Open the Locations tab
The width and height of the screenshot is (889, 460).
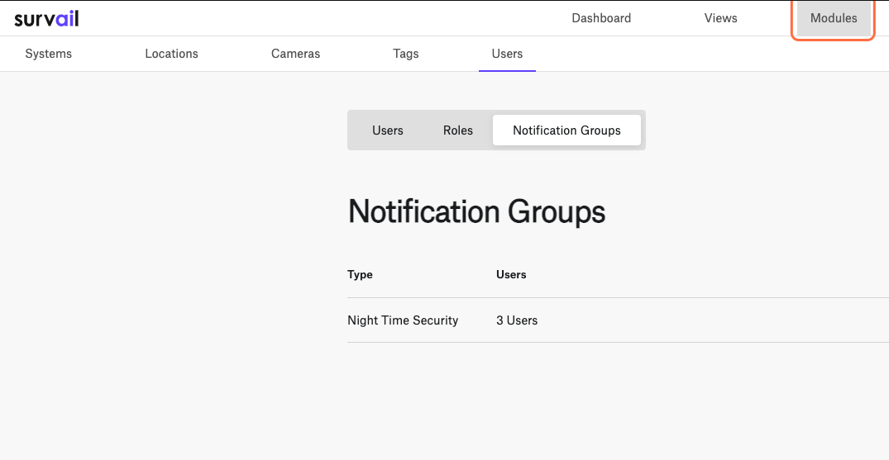coord(171,54)
